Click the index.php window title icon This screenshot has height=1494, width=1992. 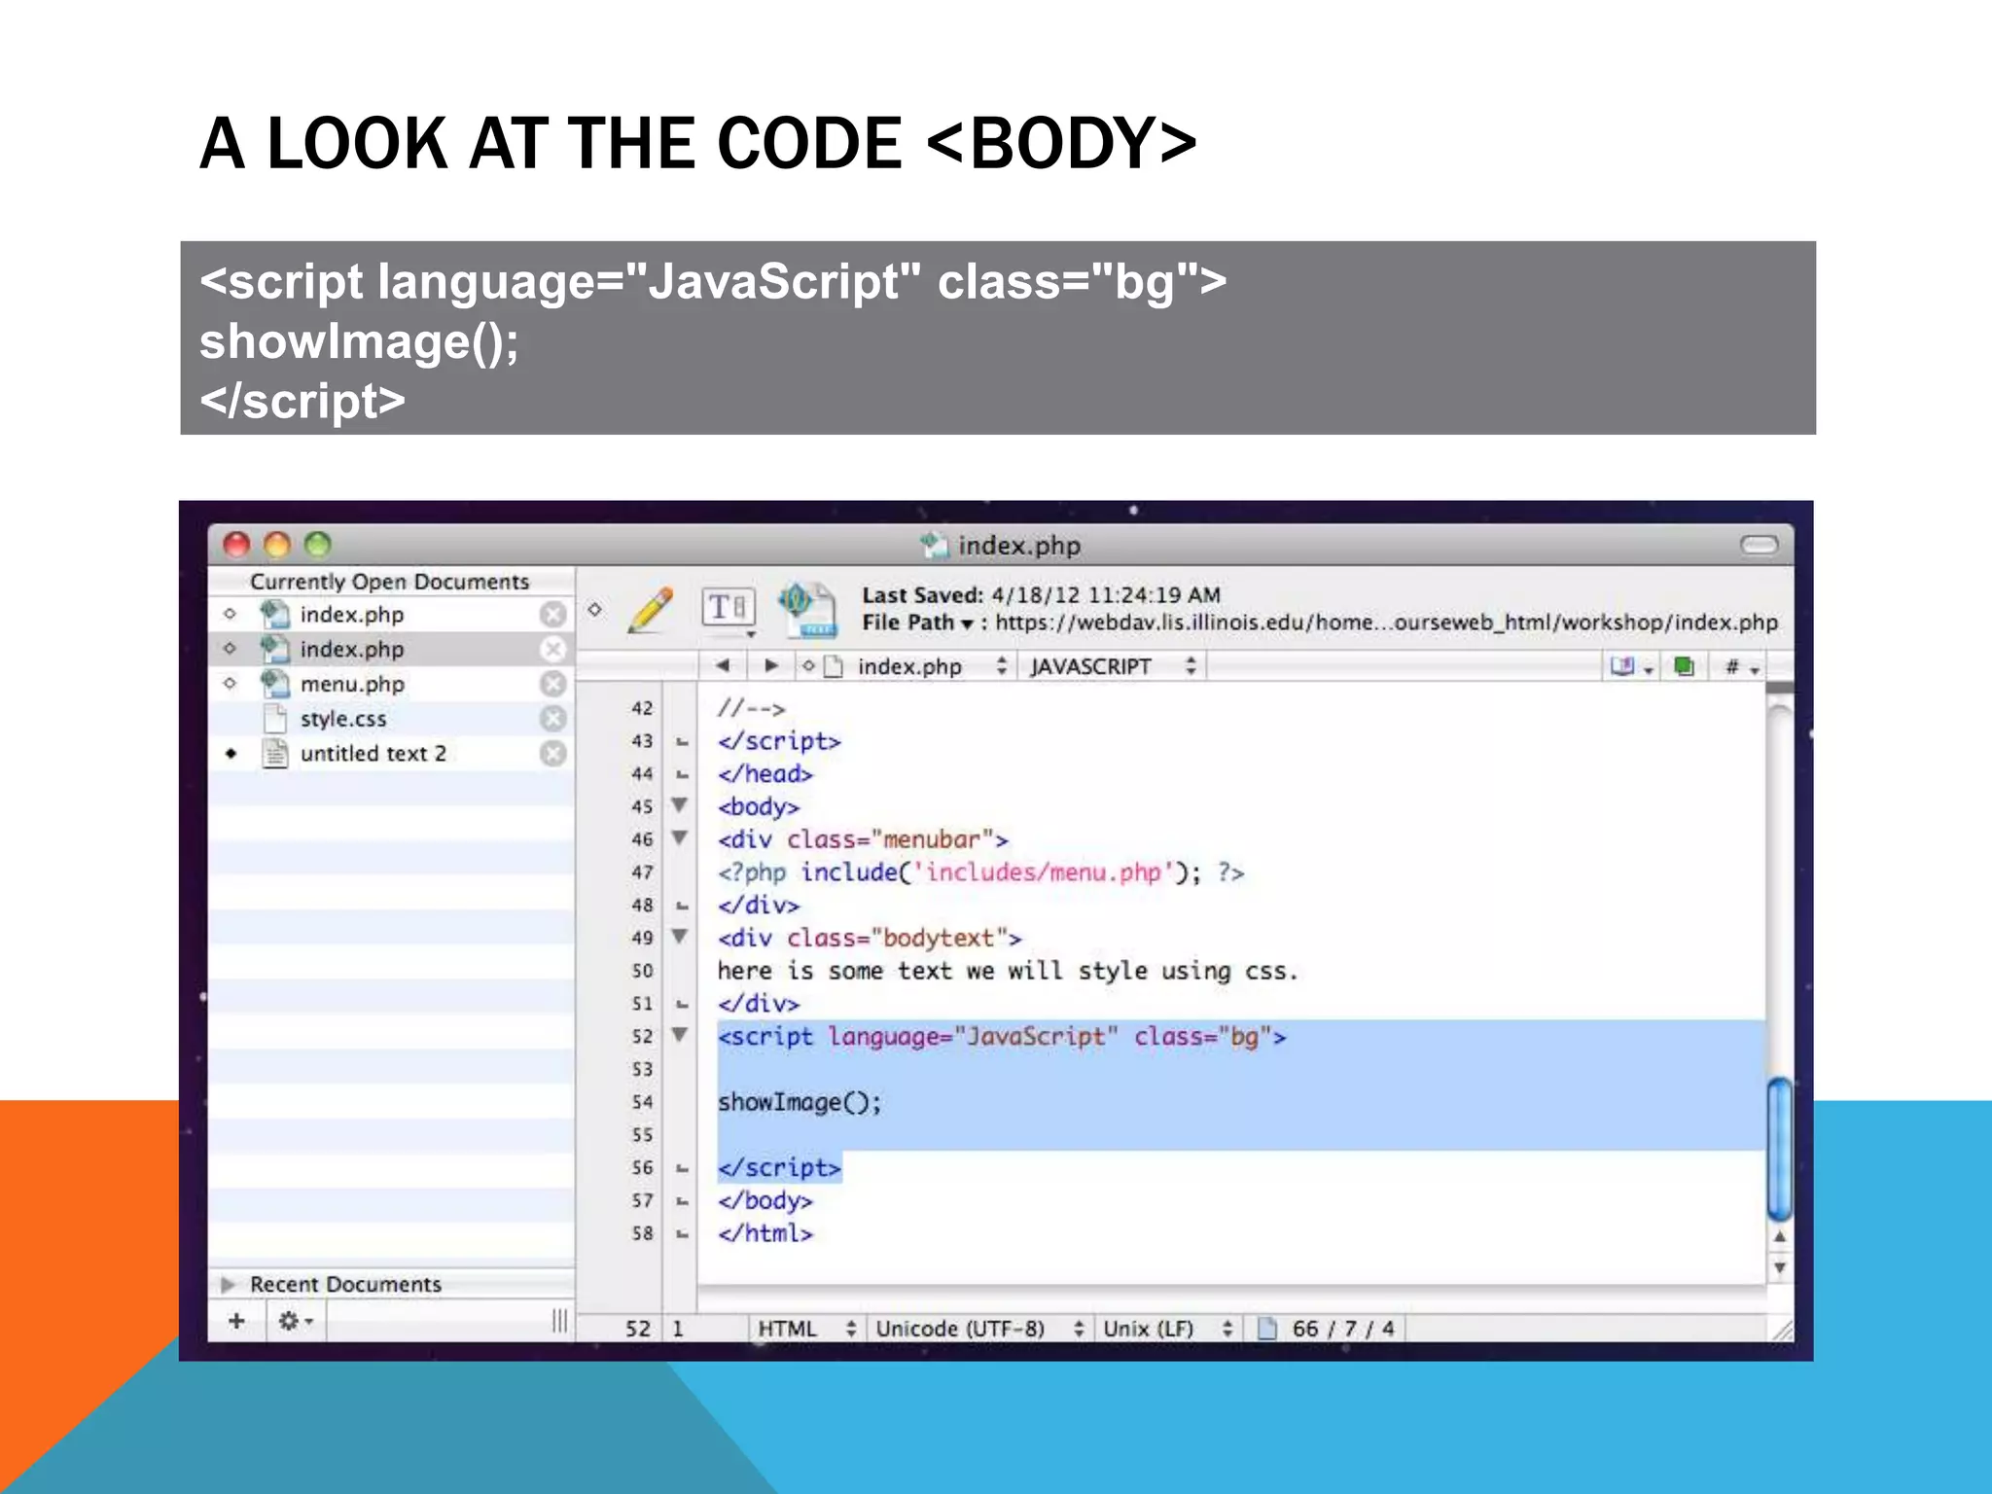(x=934, y=545)
